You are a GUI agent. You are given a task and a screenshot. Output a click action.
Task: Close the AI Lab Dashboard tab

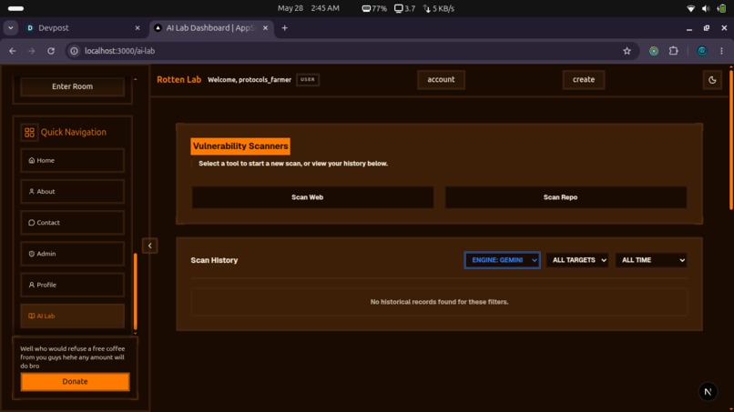pyautogui.click(x=265, y=28)
